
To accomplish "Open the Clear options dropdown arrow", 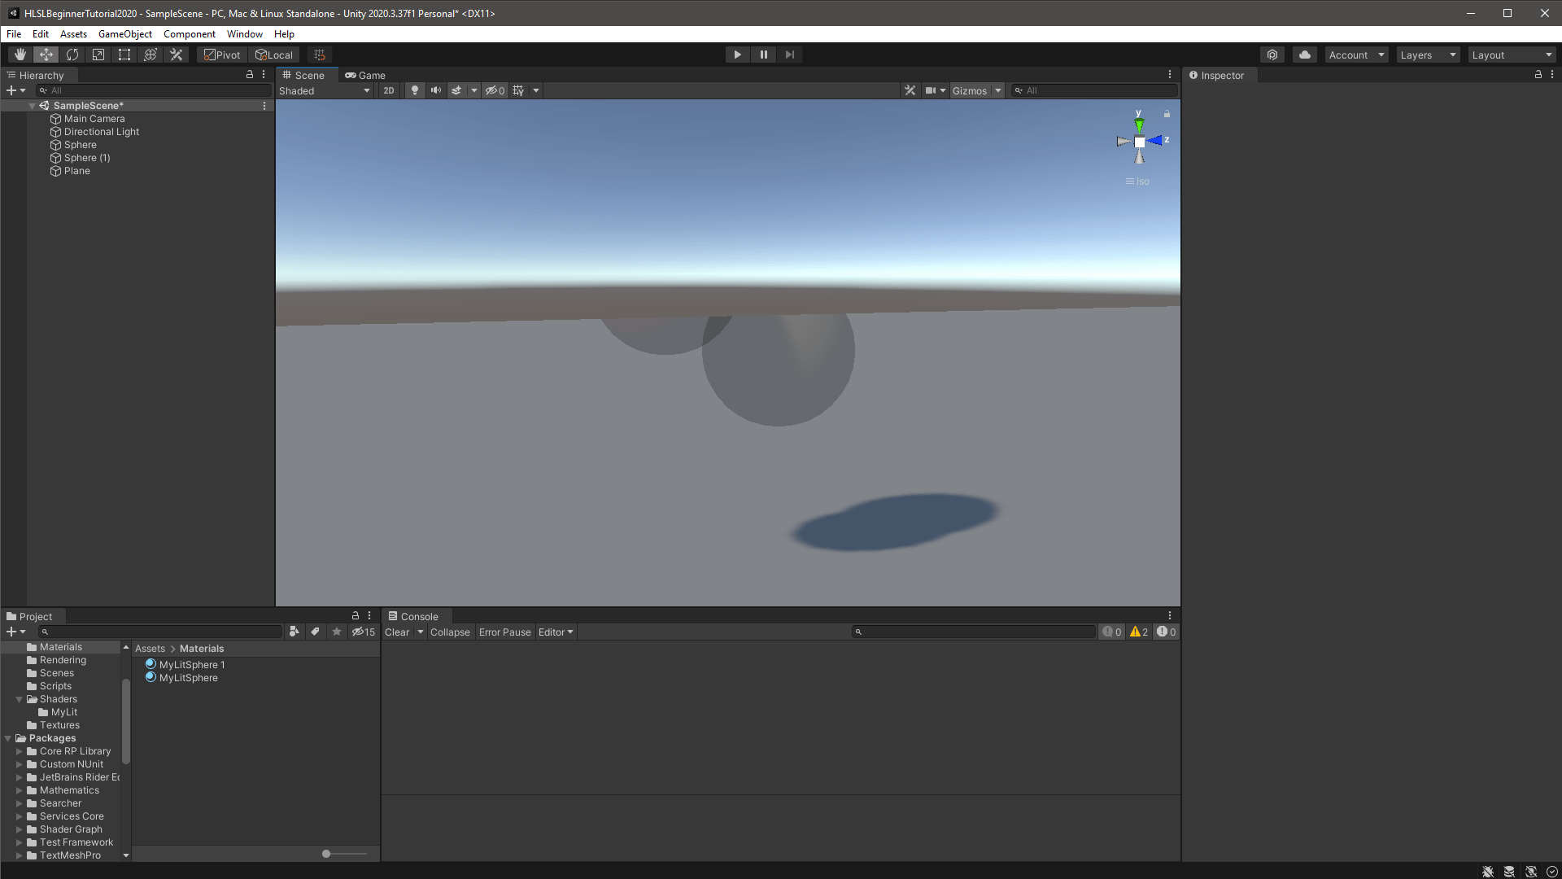I will pyautogui.click(x=421, y=632).
